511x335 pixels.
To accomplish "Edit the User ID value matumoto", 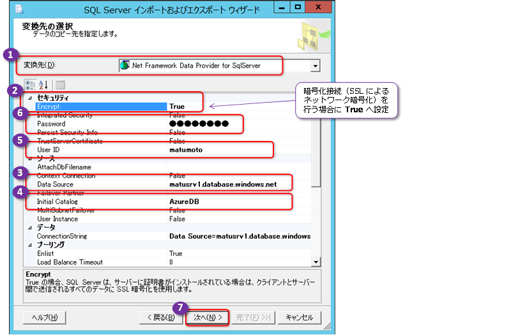I will click(x=239, y=150).
